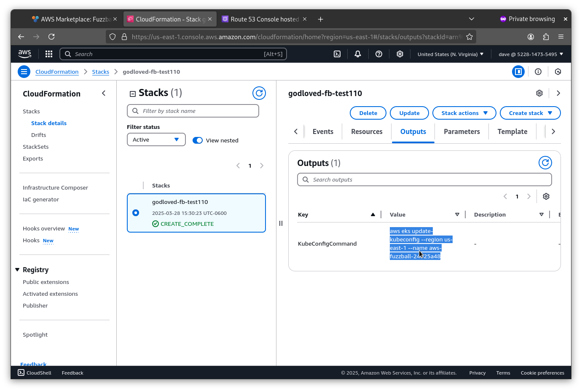
Task: Click inside the Search outputs field
Action: (424, 179)
